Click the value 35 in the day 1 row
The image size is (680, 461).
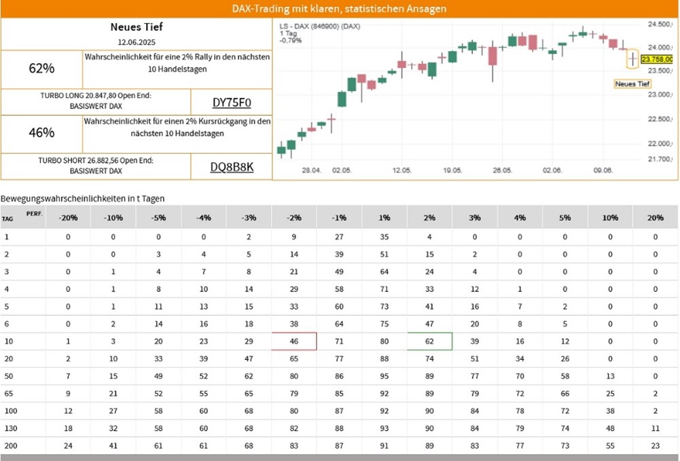pos(384,237)
